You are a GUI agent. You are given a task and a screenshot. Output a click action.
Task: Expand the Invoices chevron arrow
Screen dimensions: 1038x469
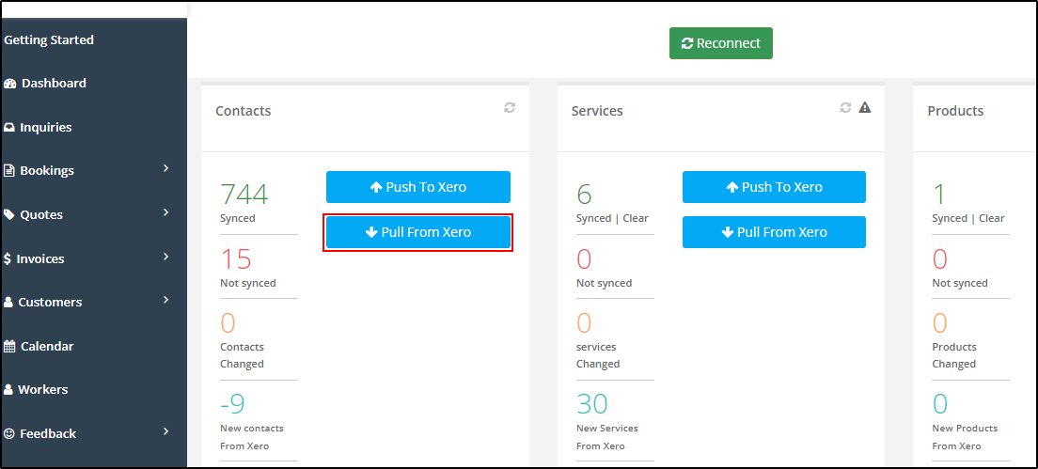pyautogui.click(x=166, y=257)
